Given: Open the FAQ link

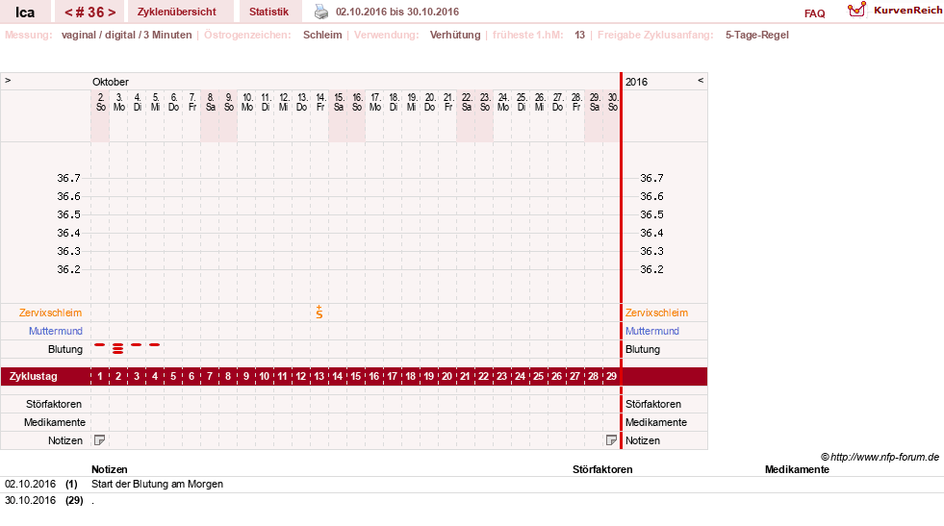Looking at the screenshot, I should tap(814, 13).
